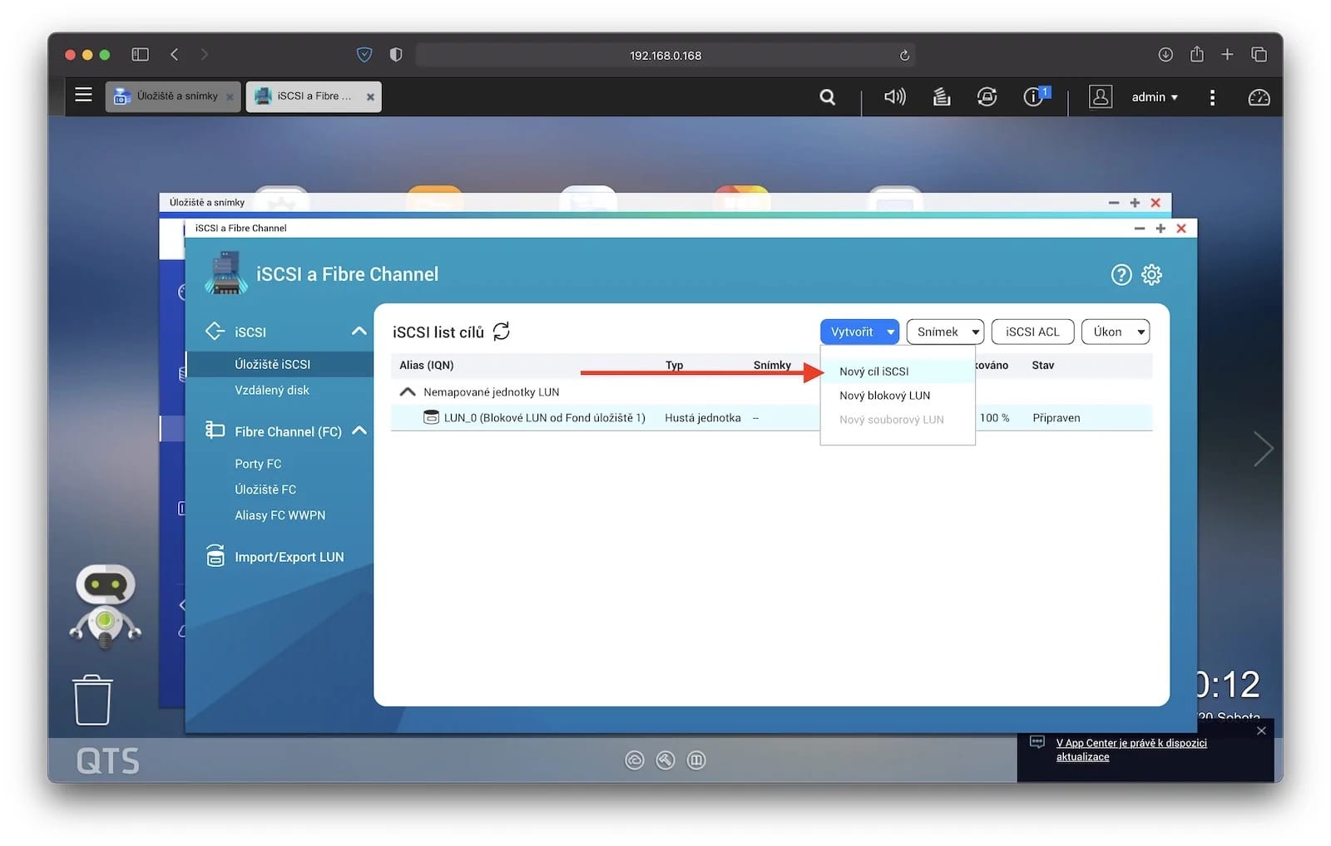Collapse Nemapované jednotky LUN group

pyautogui.click(x=408, y=392)
